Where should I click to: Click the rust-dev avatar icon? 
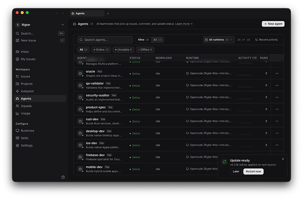pos(80,121)
